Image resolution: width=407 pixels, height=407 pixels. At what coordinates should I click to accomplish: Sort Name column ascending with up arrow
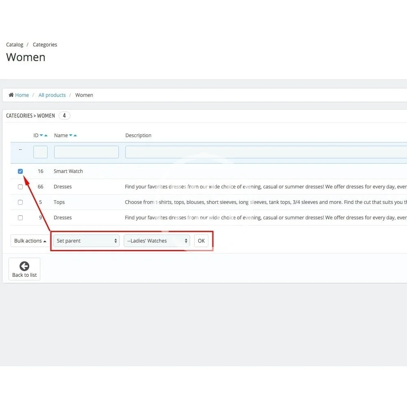tap(75, 136)
